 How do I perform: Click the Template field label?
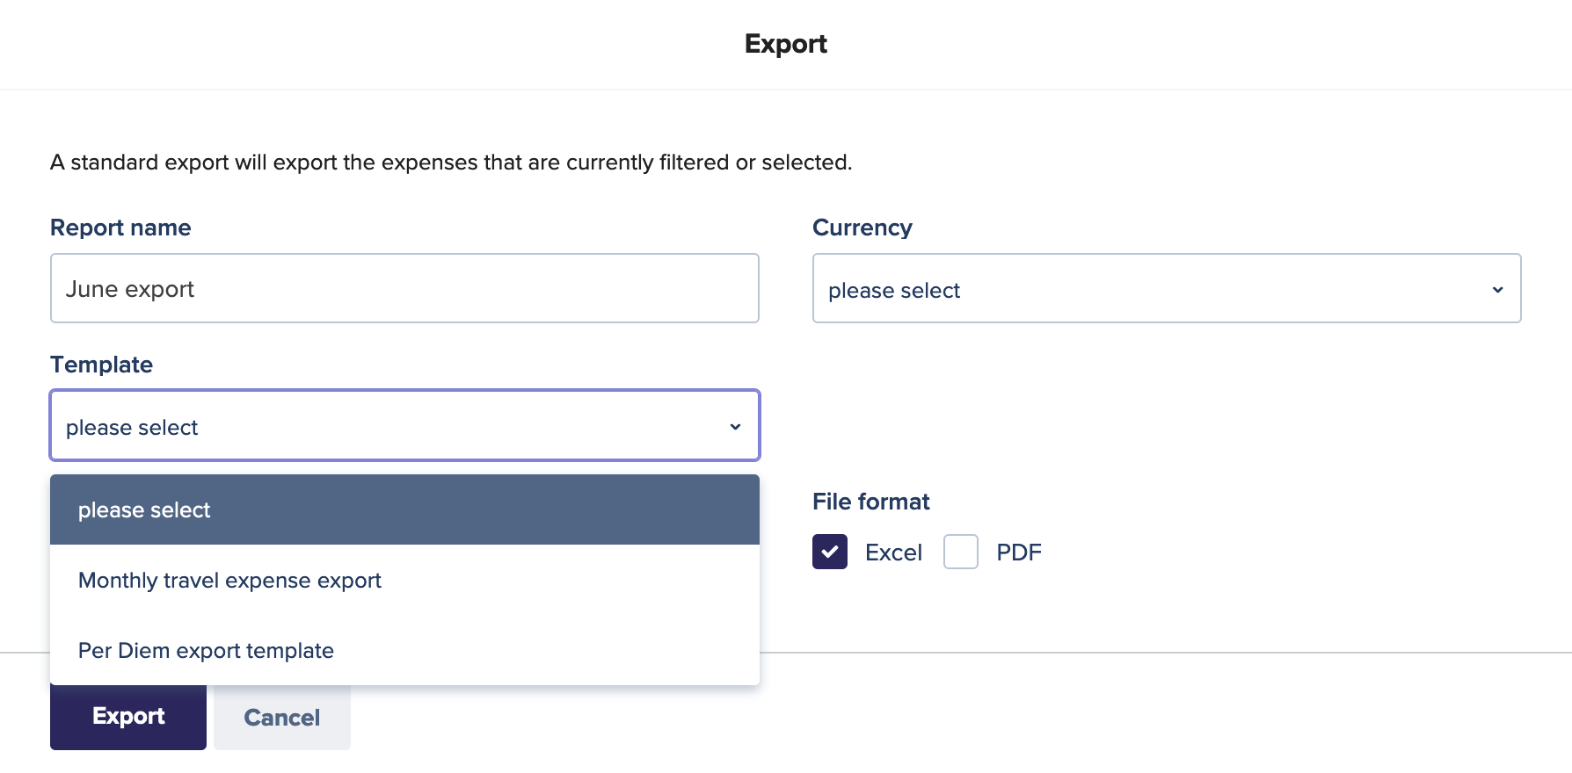(101, 365)
